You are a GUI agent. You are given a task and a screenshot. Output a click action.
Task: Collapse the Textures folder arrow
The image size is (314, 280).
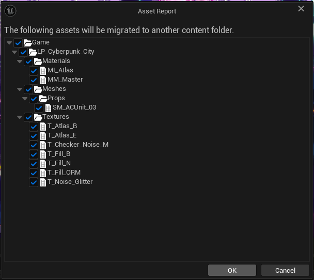tap(20, 117)
